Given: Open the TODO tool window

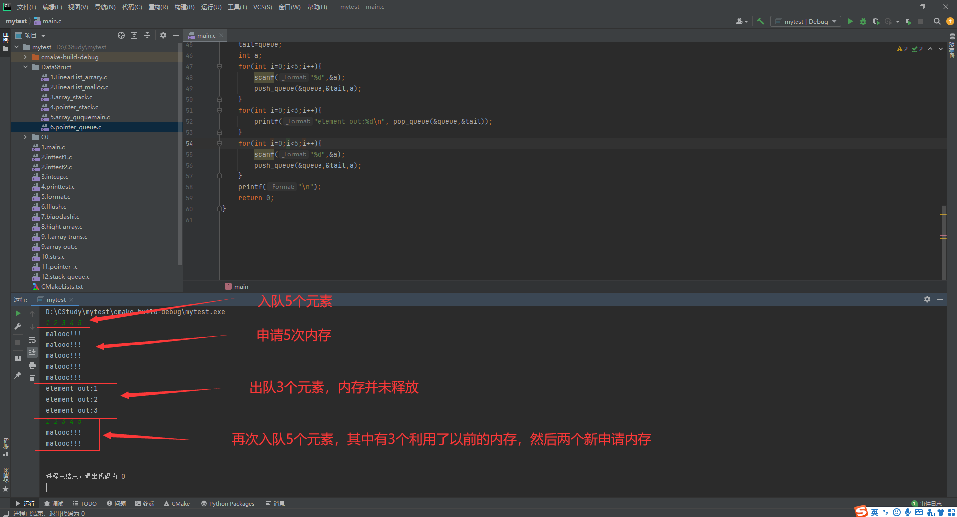Looking at the screenshot, I should [x=85, y=503].
